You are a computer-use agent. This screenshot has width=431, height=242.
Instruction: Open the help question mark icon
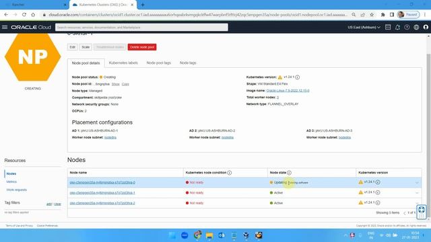[x=407, y=27]
